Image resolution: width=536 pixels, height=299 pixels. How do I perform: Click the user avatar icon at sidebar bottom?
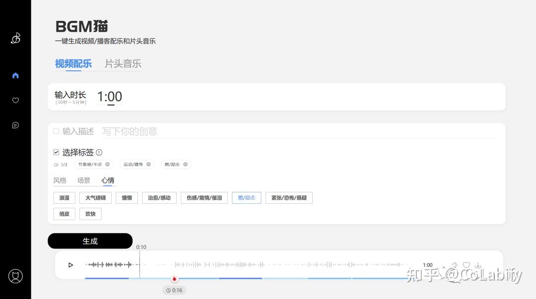[x=15, y=276]
